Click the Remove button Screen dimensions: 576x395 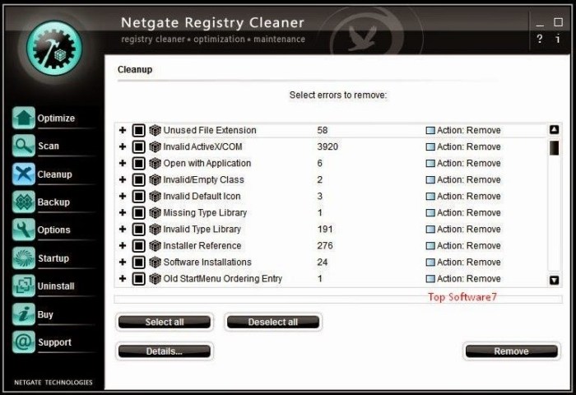(x=511, y=351)
